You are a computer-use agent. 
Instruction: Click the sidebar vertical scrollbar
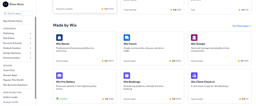(36, 58)
